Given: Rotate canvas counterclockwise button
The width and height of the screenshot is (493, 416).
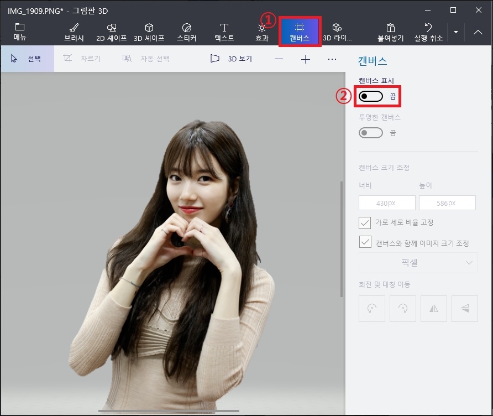Looking at the screenshot, I should click(371, 308).
